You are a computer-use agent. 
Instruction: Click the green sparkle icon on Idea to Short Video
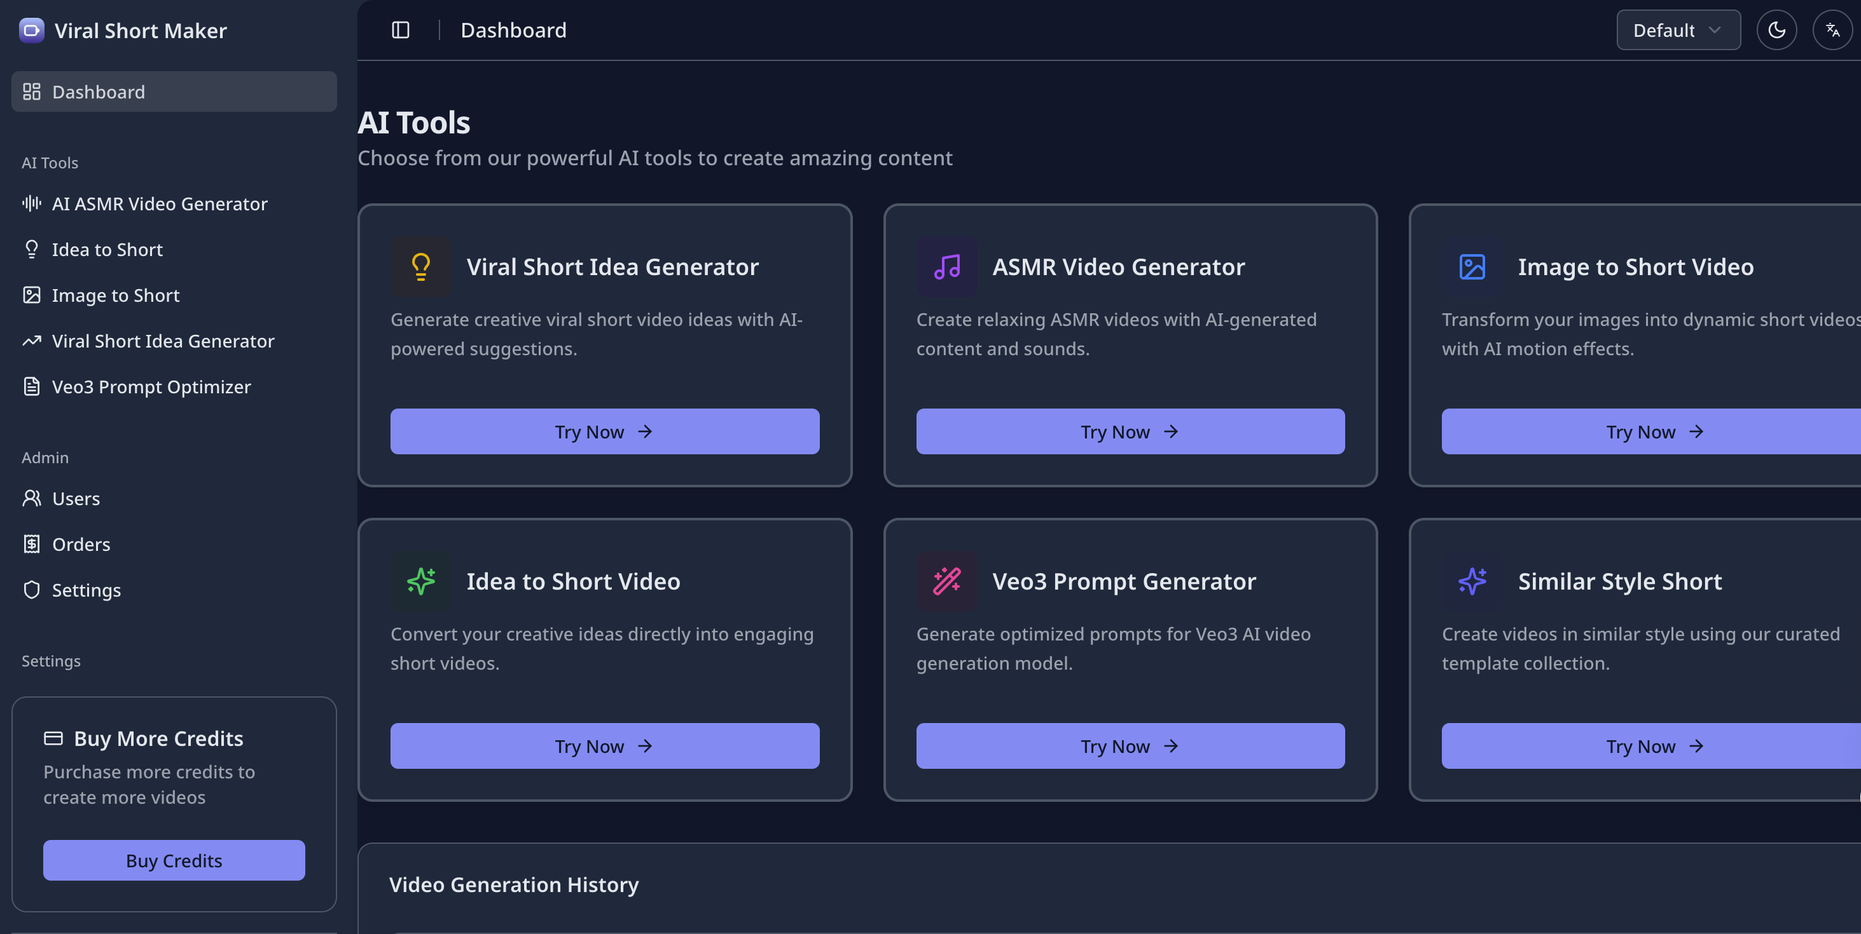[421, 581]
